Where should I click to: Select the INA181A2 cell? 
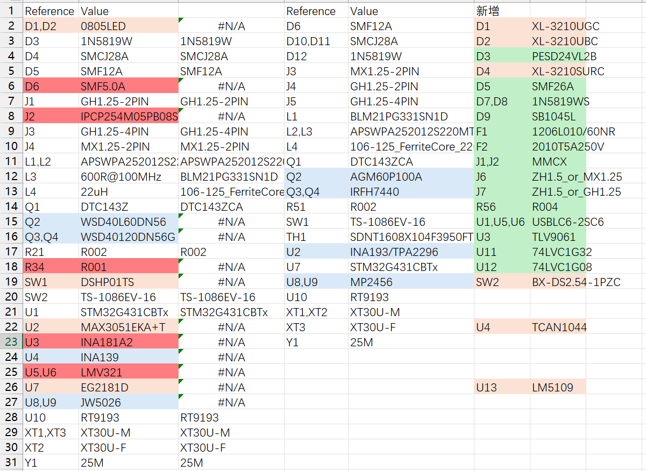coord(128,342)
